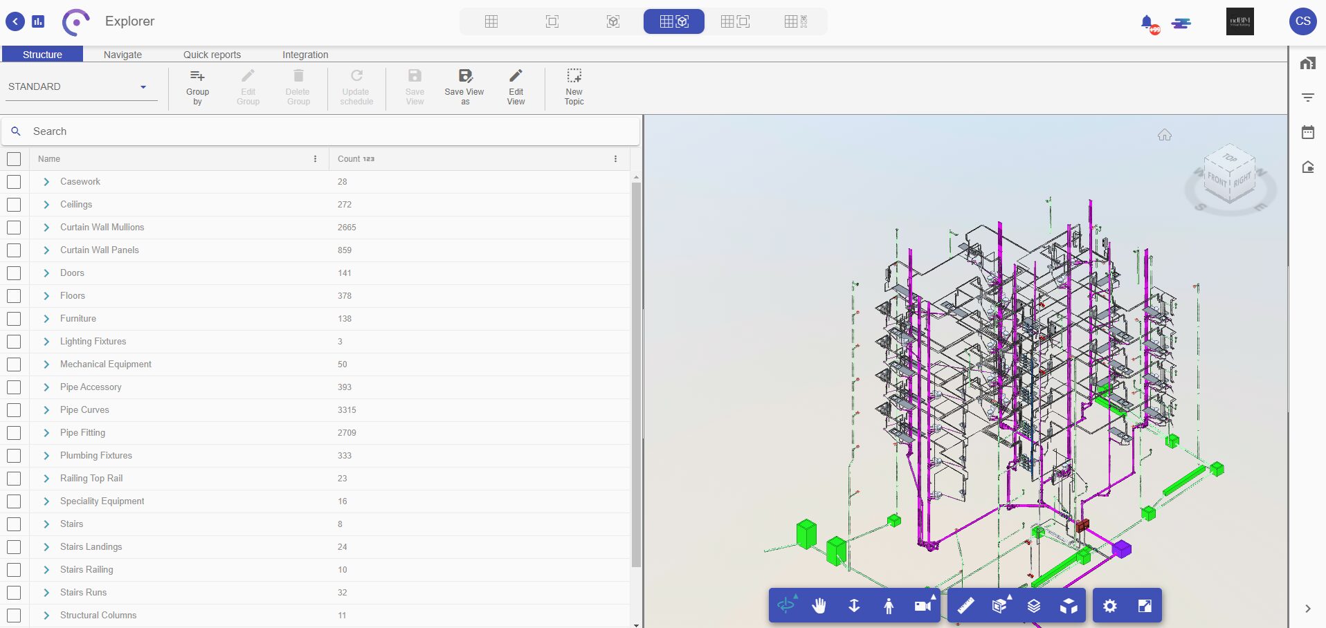
Task: Toggle fullscreen viewer icon
Action: click(1145, 606)
